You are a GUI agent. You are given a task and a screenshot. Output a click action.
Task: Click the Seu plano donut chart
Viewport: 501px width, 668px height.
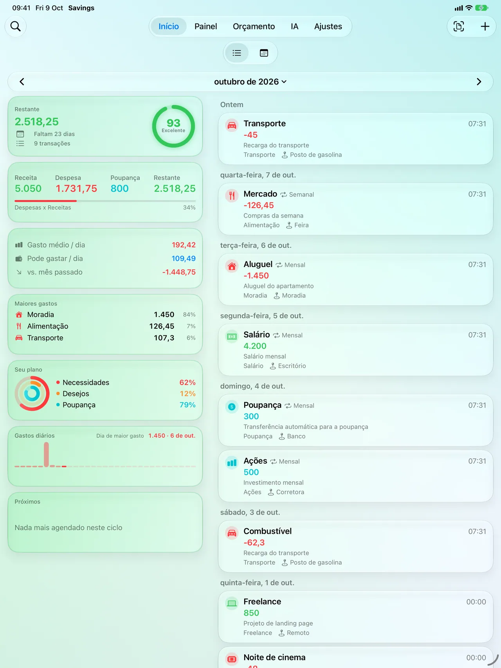32,393
